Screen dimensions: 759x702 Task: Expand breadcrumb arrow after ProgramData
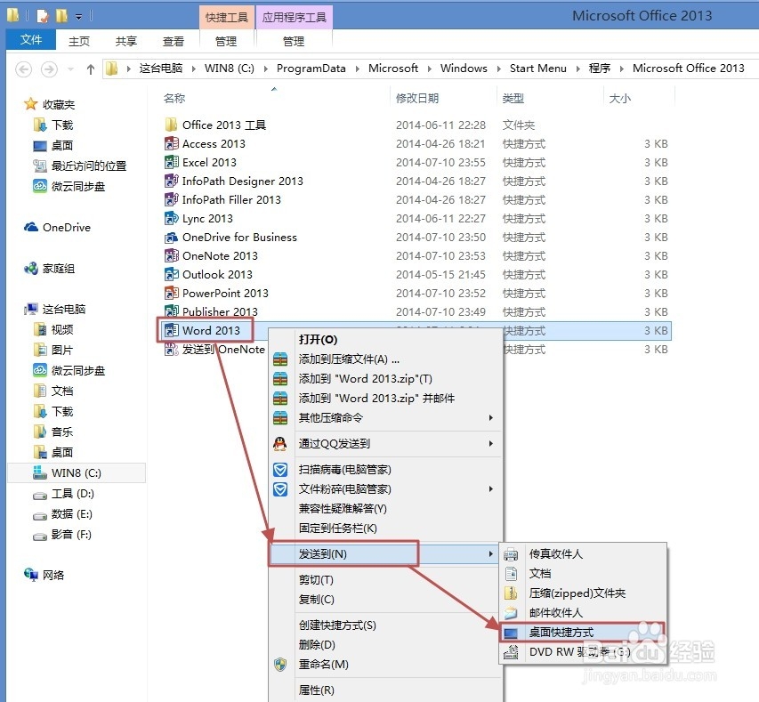[357, 69]
